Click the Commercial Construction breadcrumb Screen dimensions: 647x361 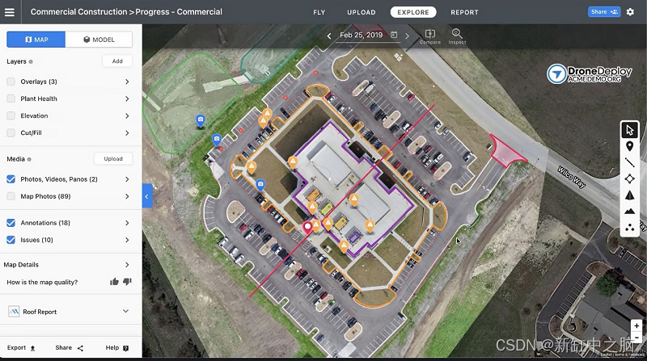click(x=78, y=12)
